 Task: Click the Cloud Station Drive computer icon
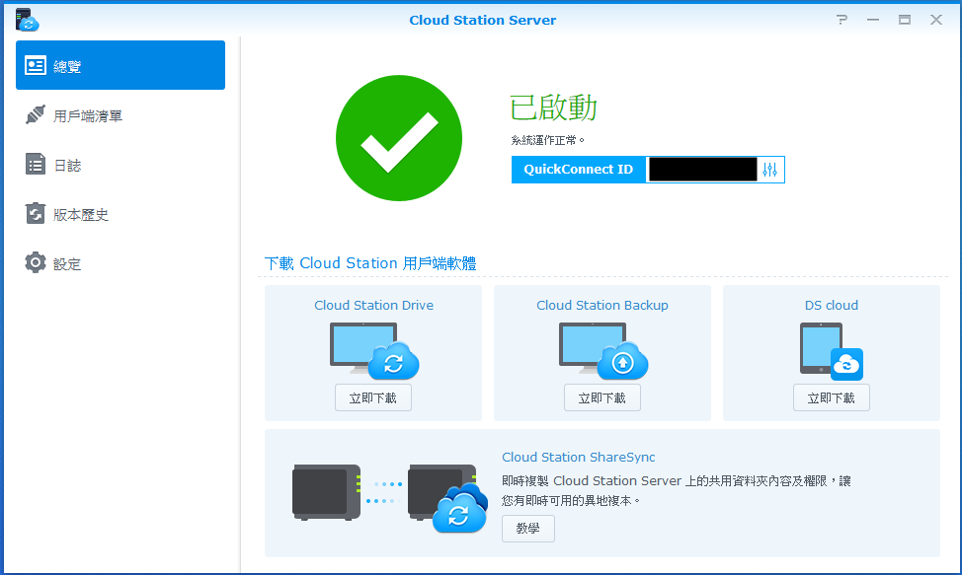tap(373, 350)
